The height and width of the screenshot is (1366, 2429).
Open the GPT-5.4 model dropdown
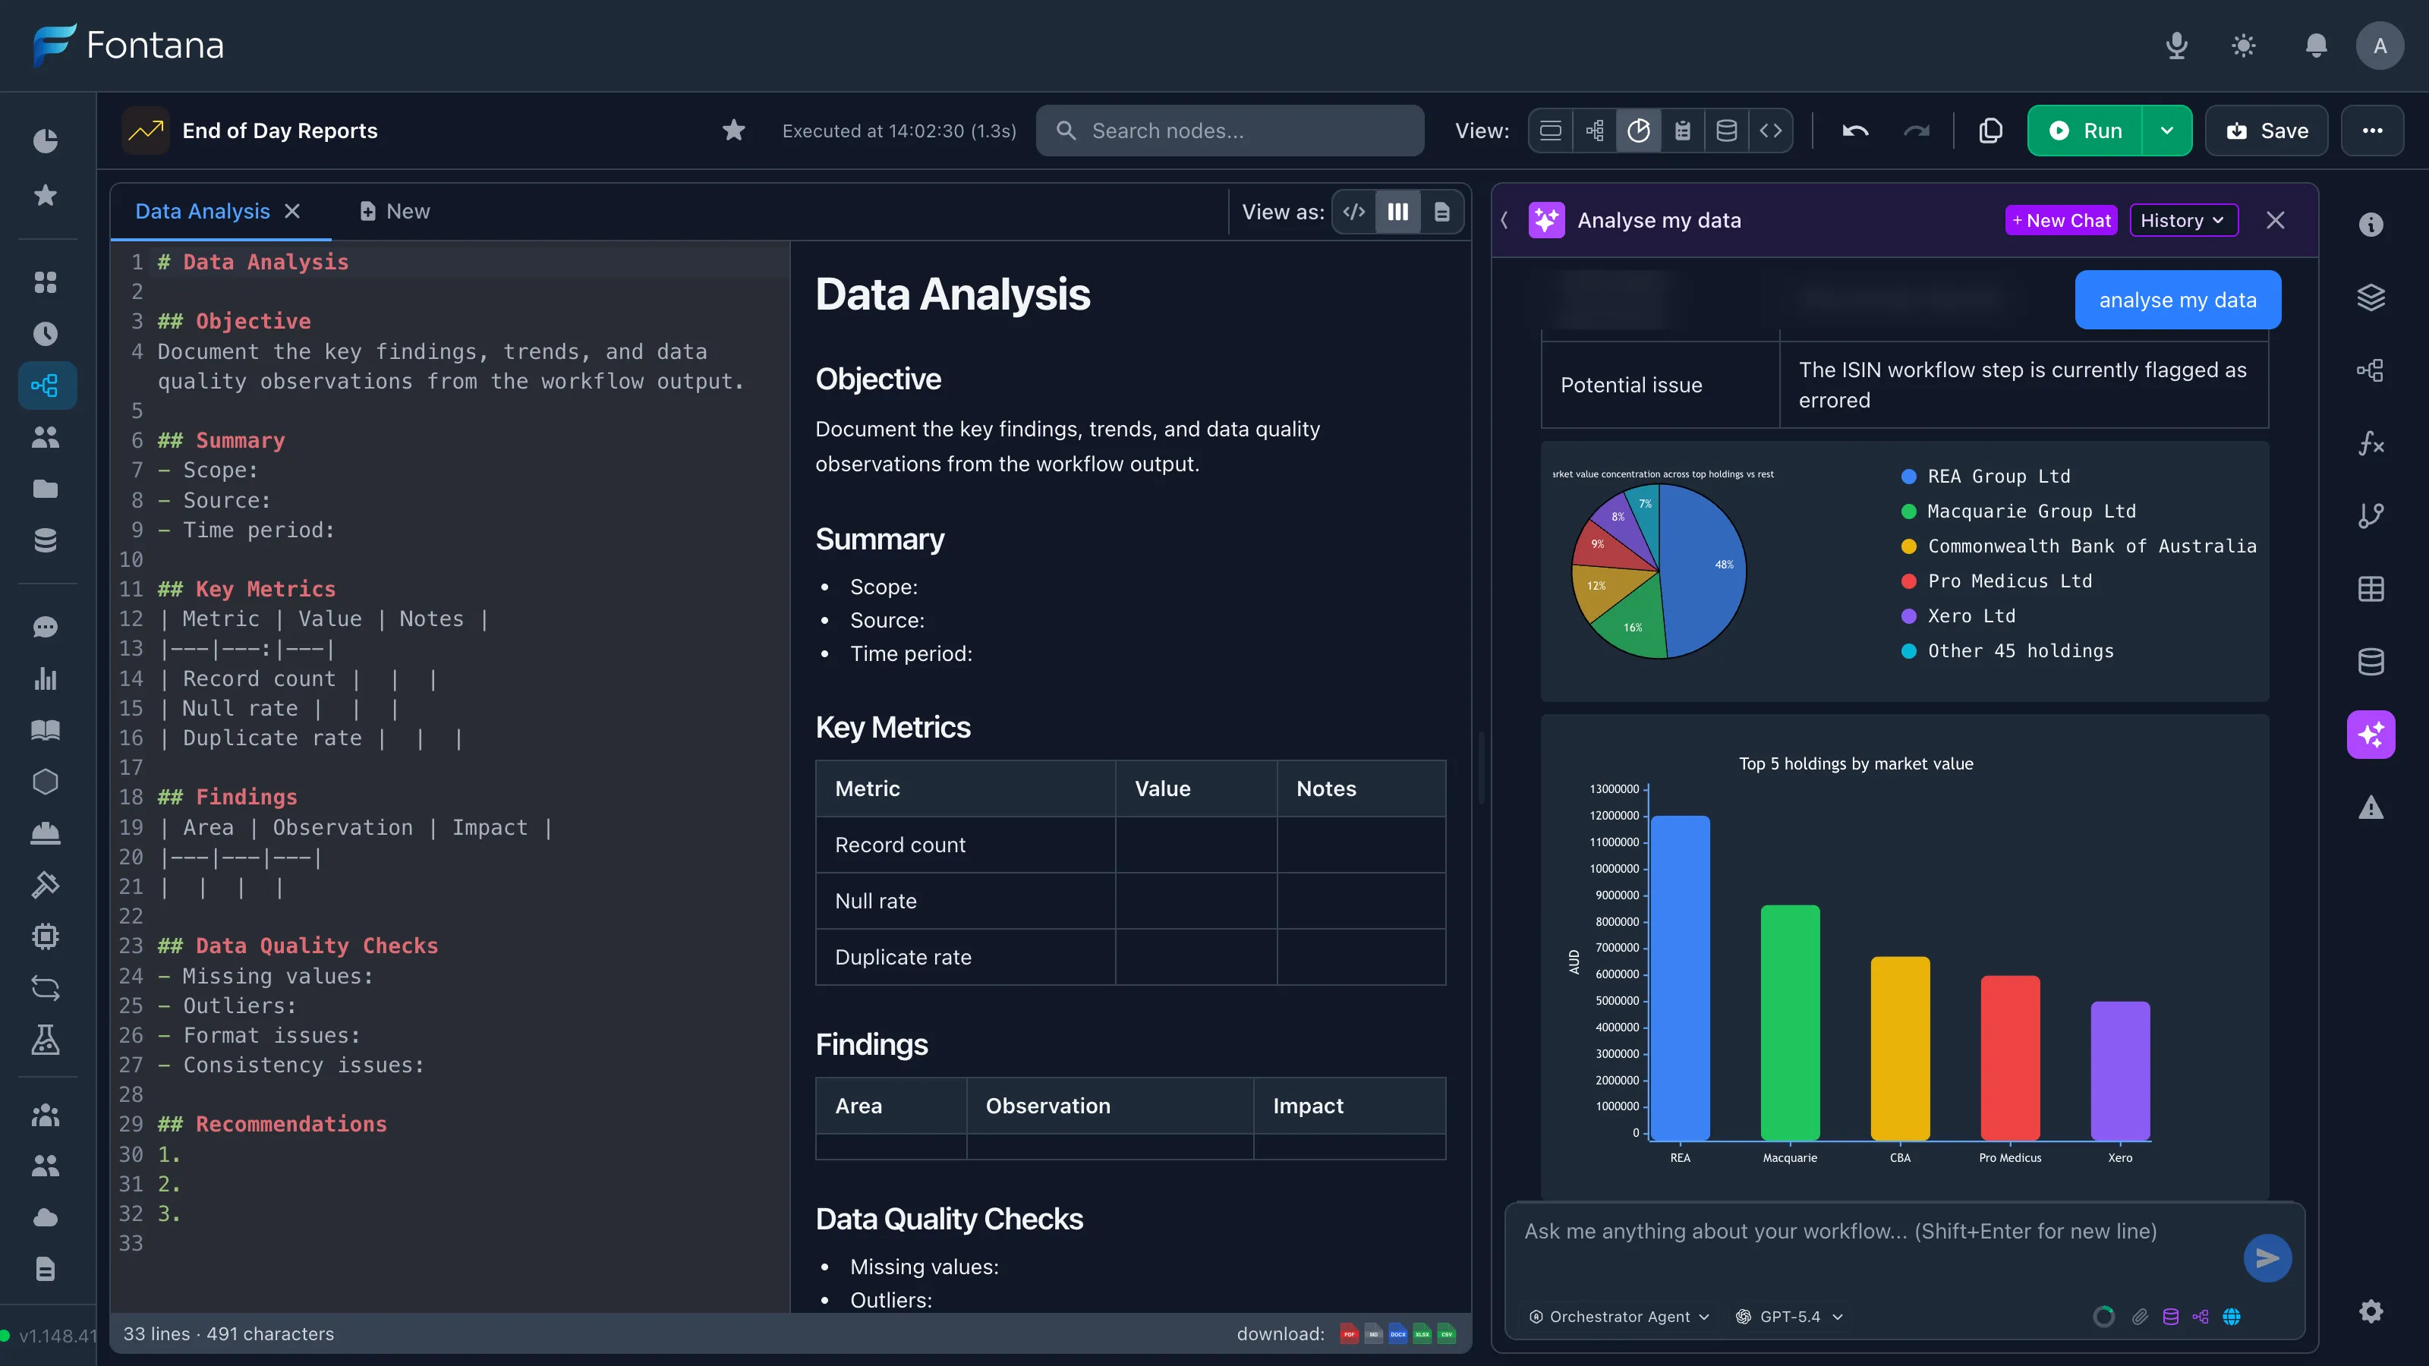[1790, 1316]
